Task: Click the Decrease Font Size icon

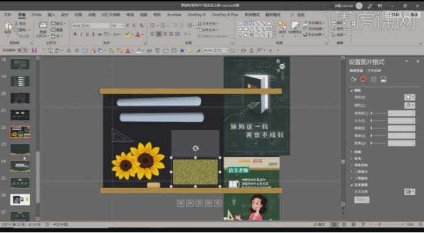Action: (x=134, y=26)
